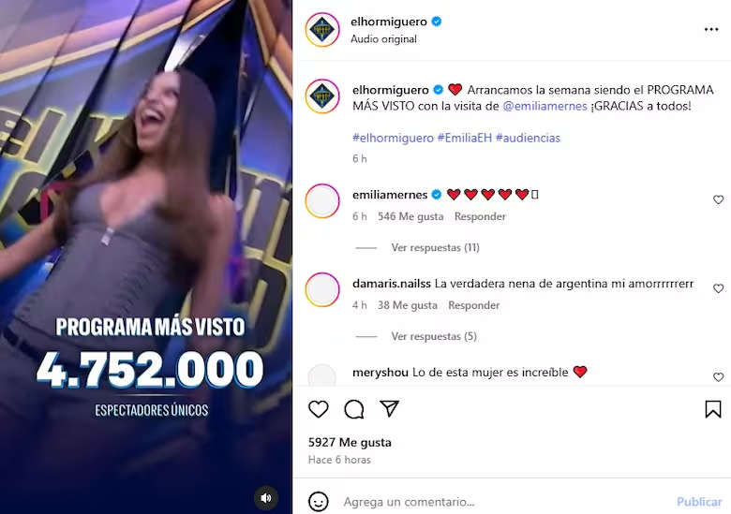Open emoji picker smiley icon
This screenshot has width=731, height=514.
319,502
